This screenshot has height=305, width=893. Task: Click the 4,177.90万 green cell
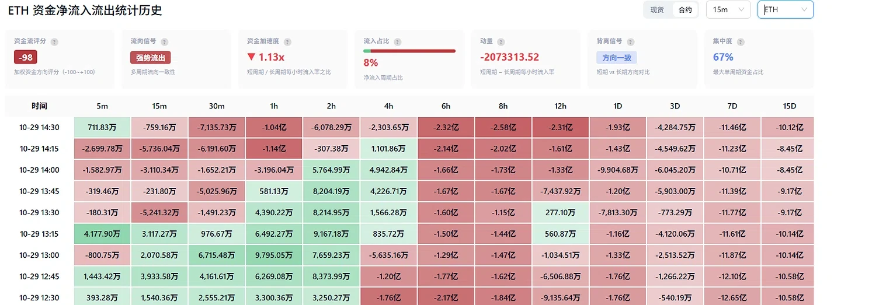click(x=102, y=234)
